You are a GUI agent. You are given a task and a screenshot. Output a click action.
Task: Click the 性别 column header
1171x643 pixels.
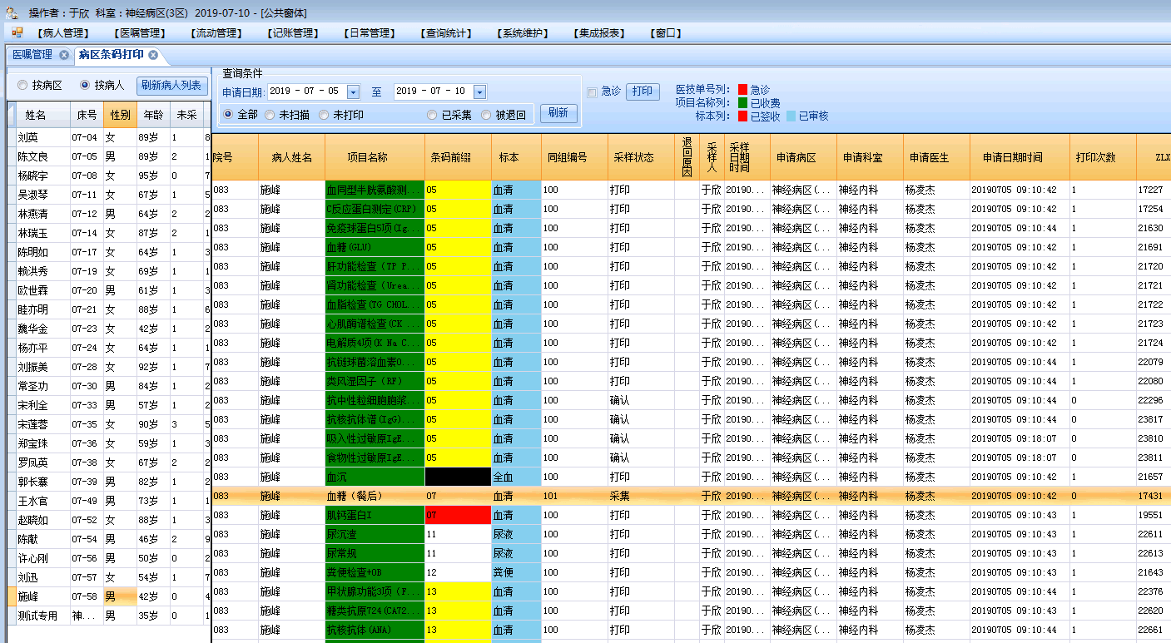point(120,115)
